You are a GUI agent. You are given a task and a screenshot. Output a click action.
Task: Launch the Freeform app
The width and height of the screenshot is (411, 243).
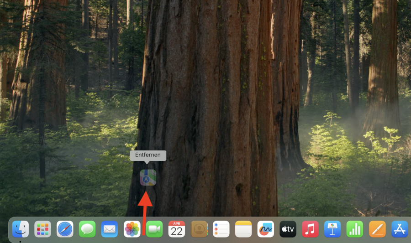pos(266,229)
